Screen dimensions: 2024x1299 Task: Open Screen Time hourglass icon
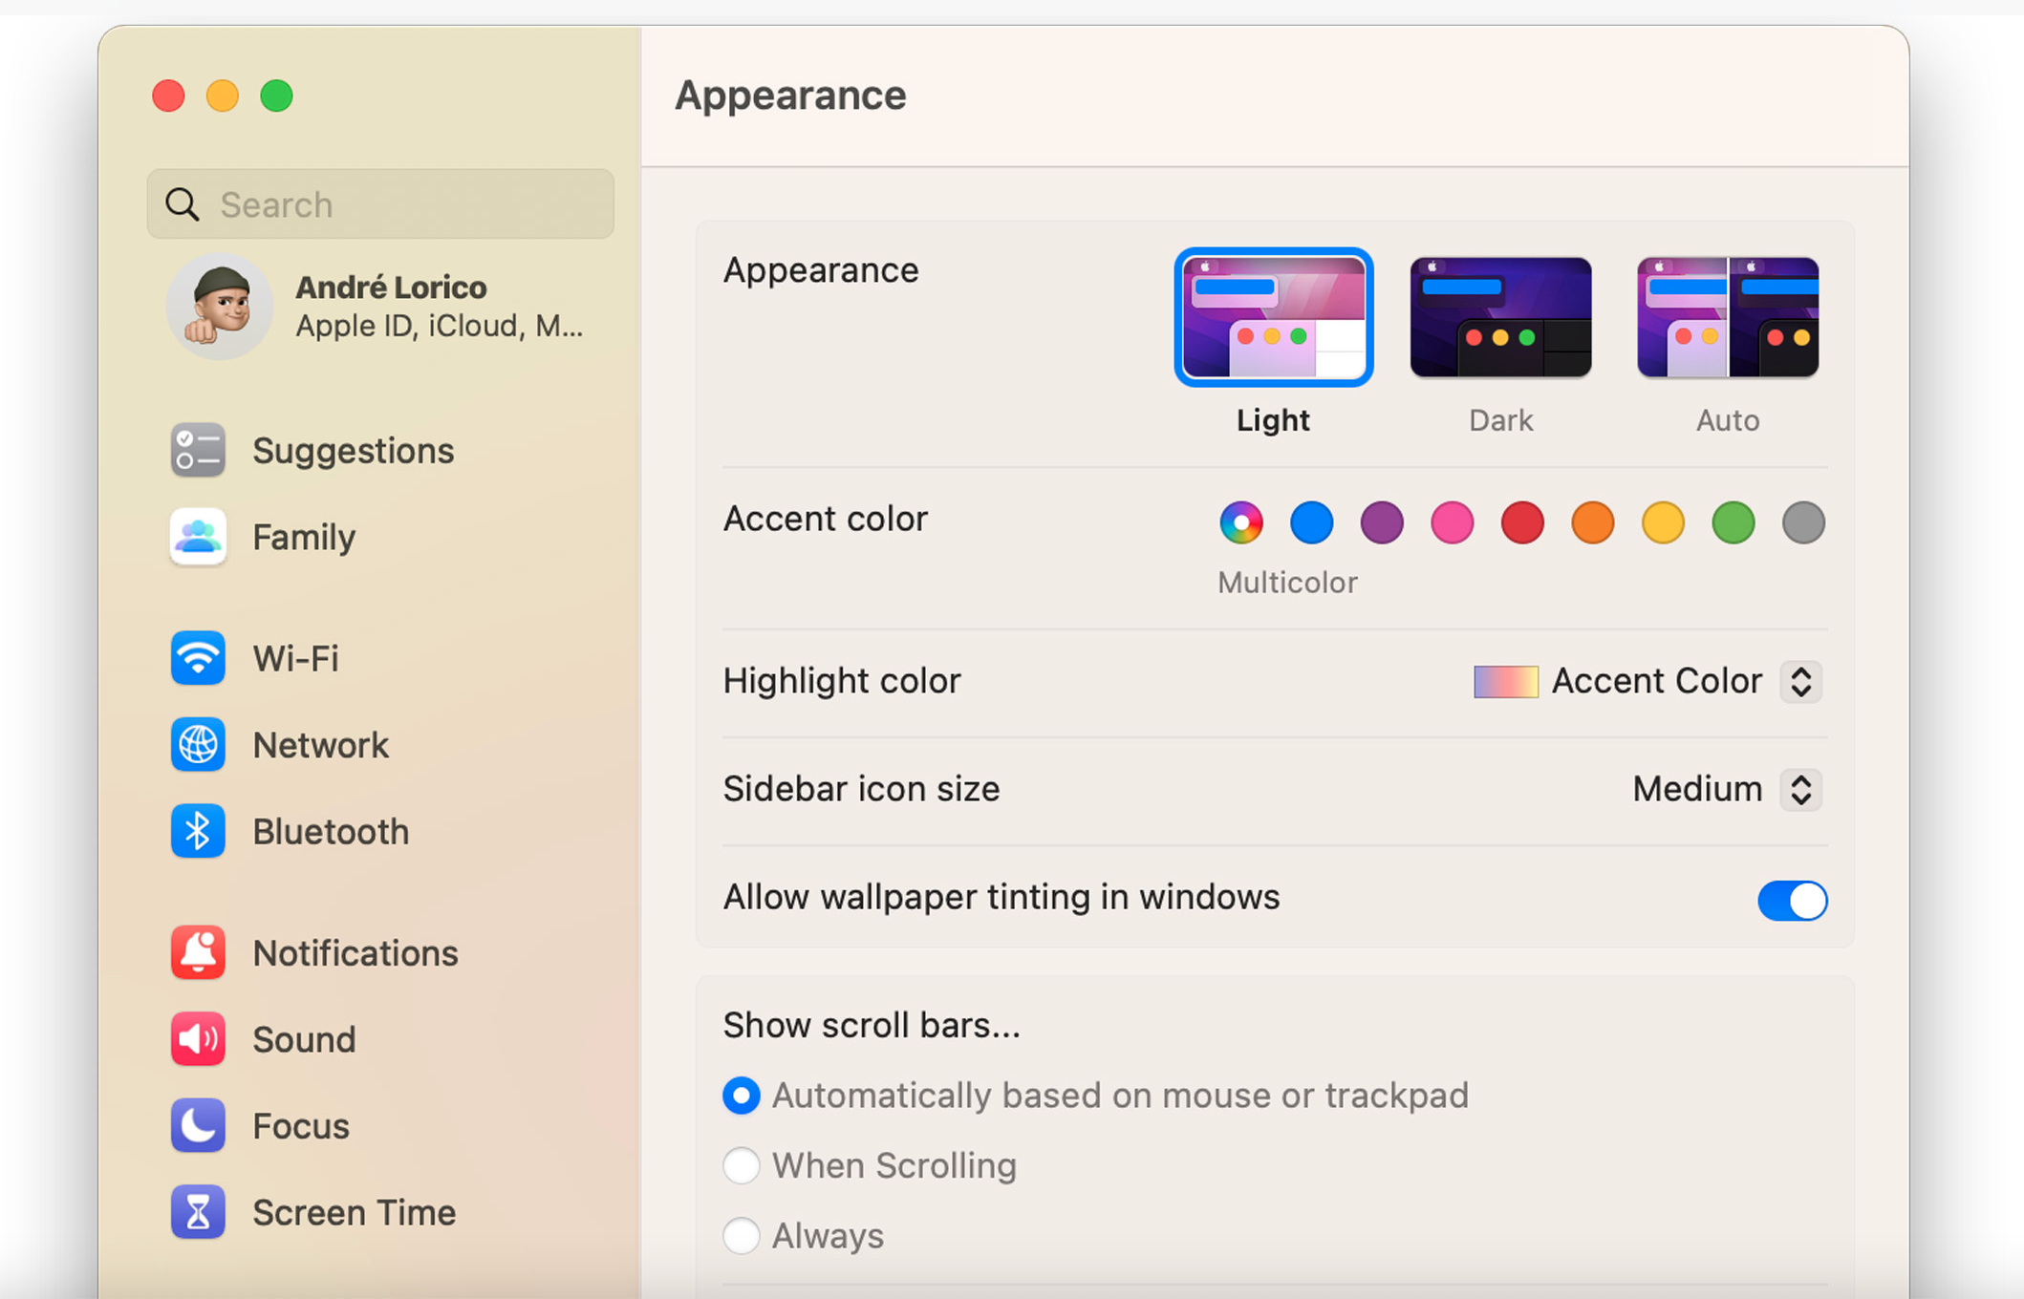tap(198, 1211)
